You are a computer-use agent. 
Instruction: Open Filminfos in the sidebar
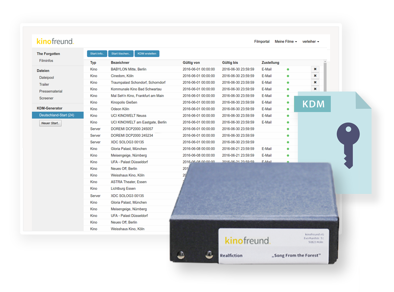coord(46,61)
